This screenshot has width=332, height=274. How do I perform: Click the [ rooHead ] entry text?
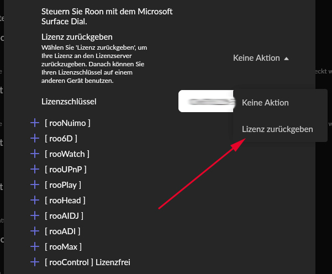pyautogui.click(x=65, y=200)
